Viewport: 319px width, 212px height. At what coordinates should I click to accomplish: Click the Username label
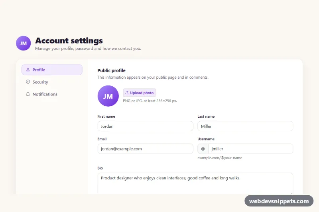[206, 139]
